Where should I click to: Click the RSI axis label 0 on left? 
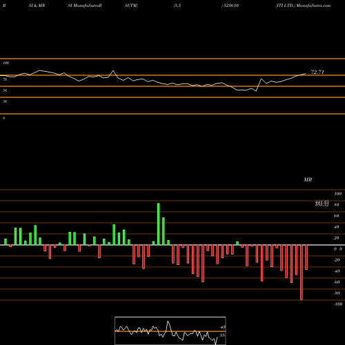[x=4, y=118]
